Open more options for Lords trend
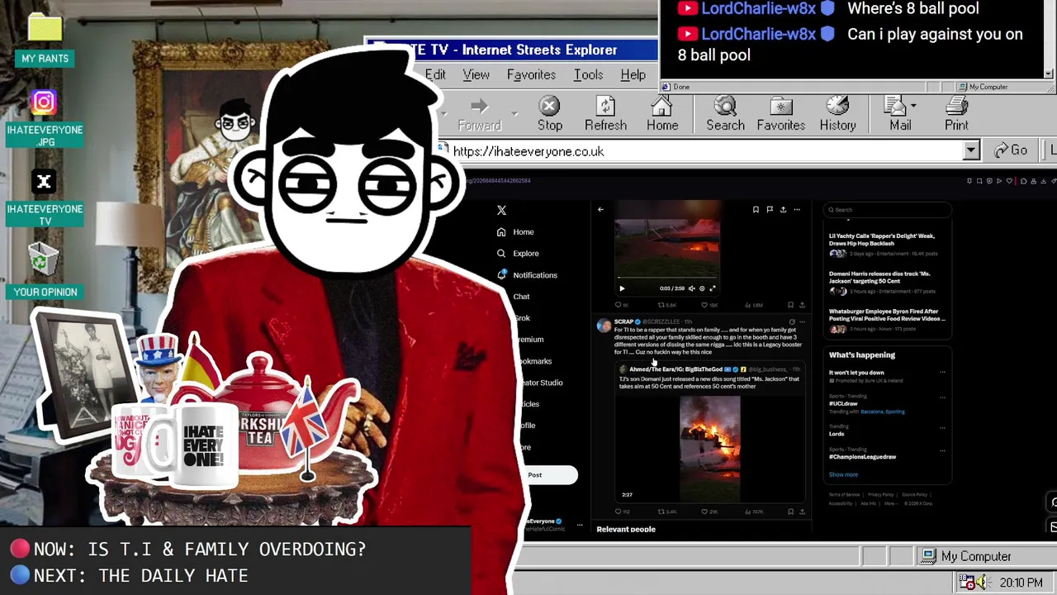The height and width of the screenshot is (595, 1057). pos(942,427)
